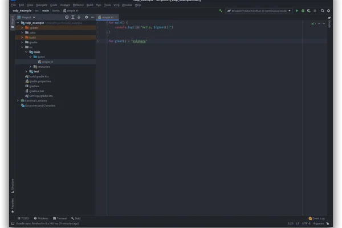Click Gradle sync finished status message
342x228 pixels.
pyautogui.click(x=47, y=223)
